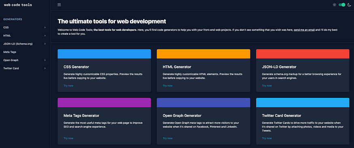Click Try now under JSON-LD Generator
The width and height of the screenshot is (354, 148).
[x=267, y=86]
